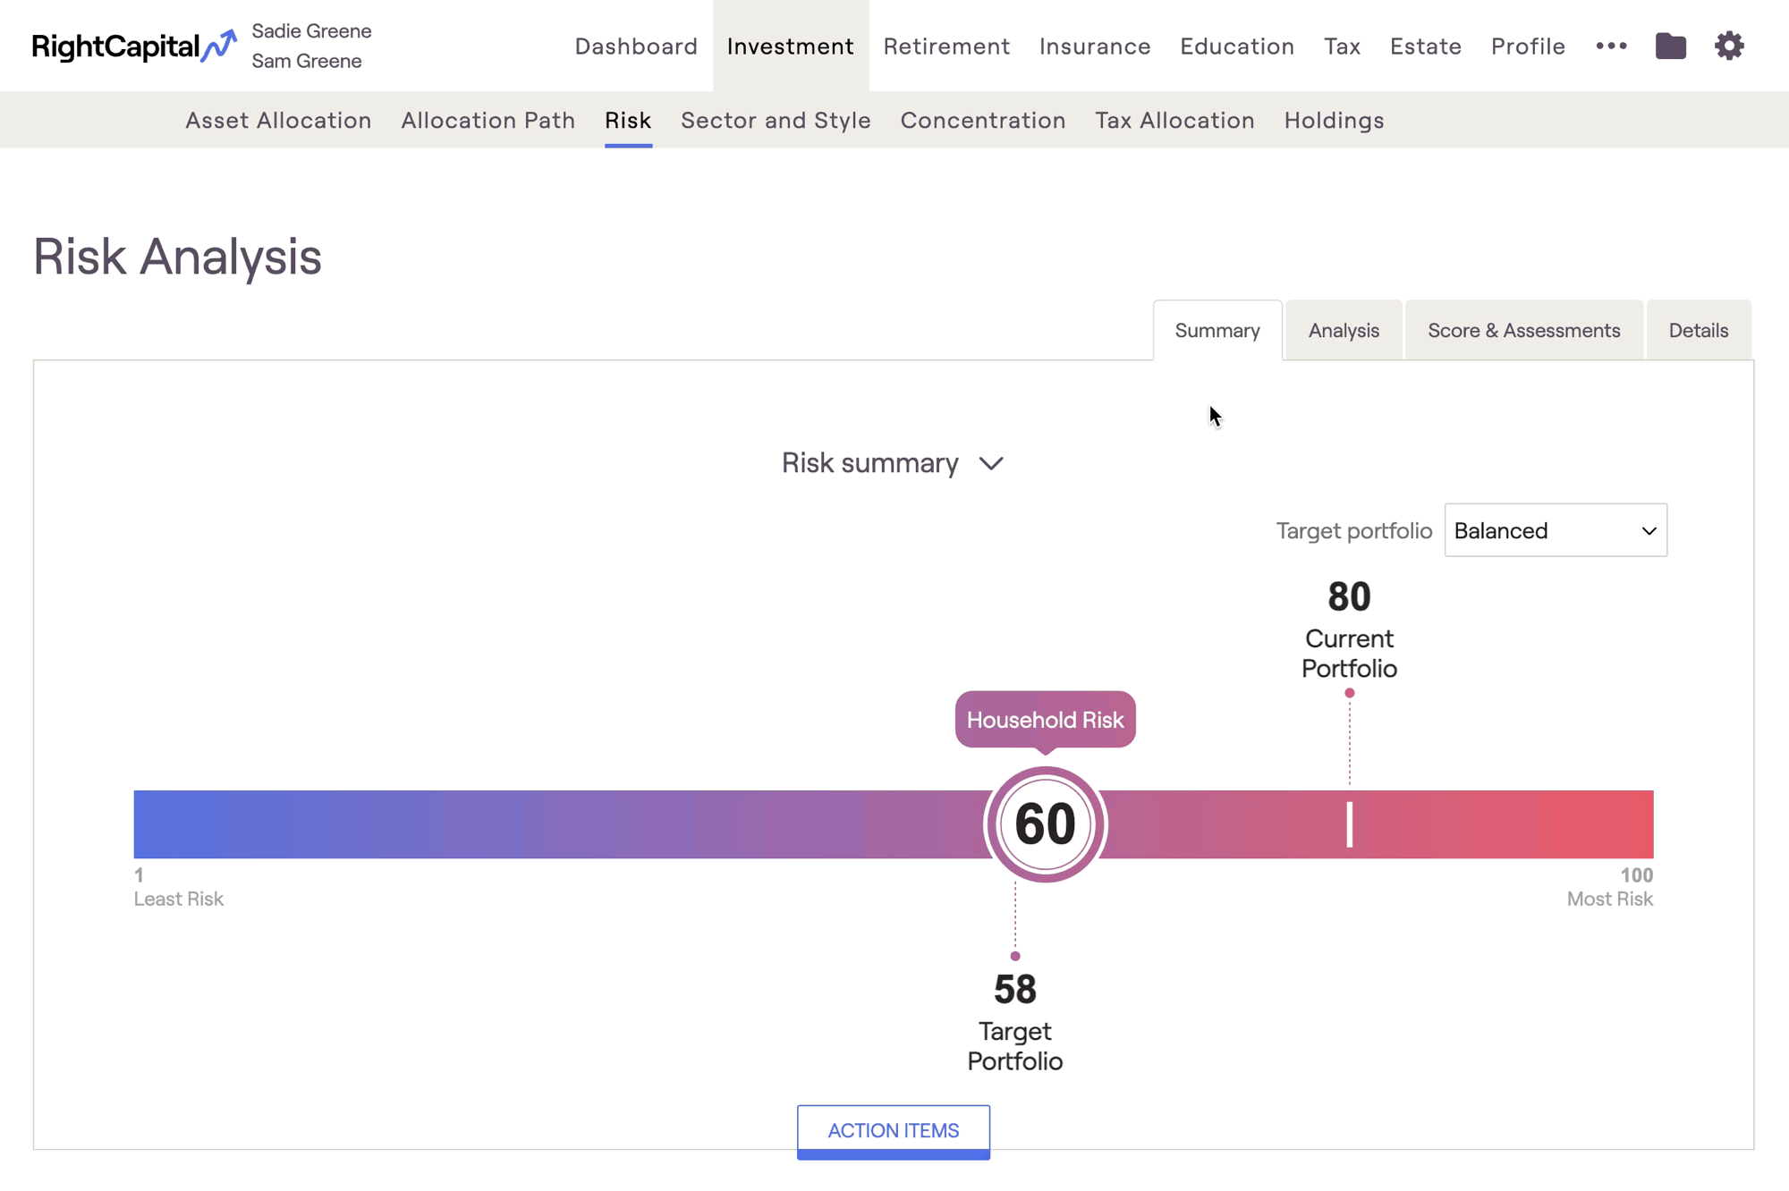Click the ACTION ITEMS button

tap(893, 1130)
